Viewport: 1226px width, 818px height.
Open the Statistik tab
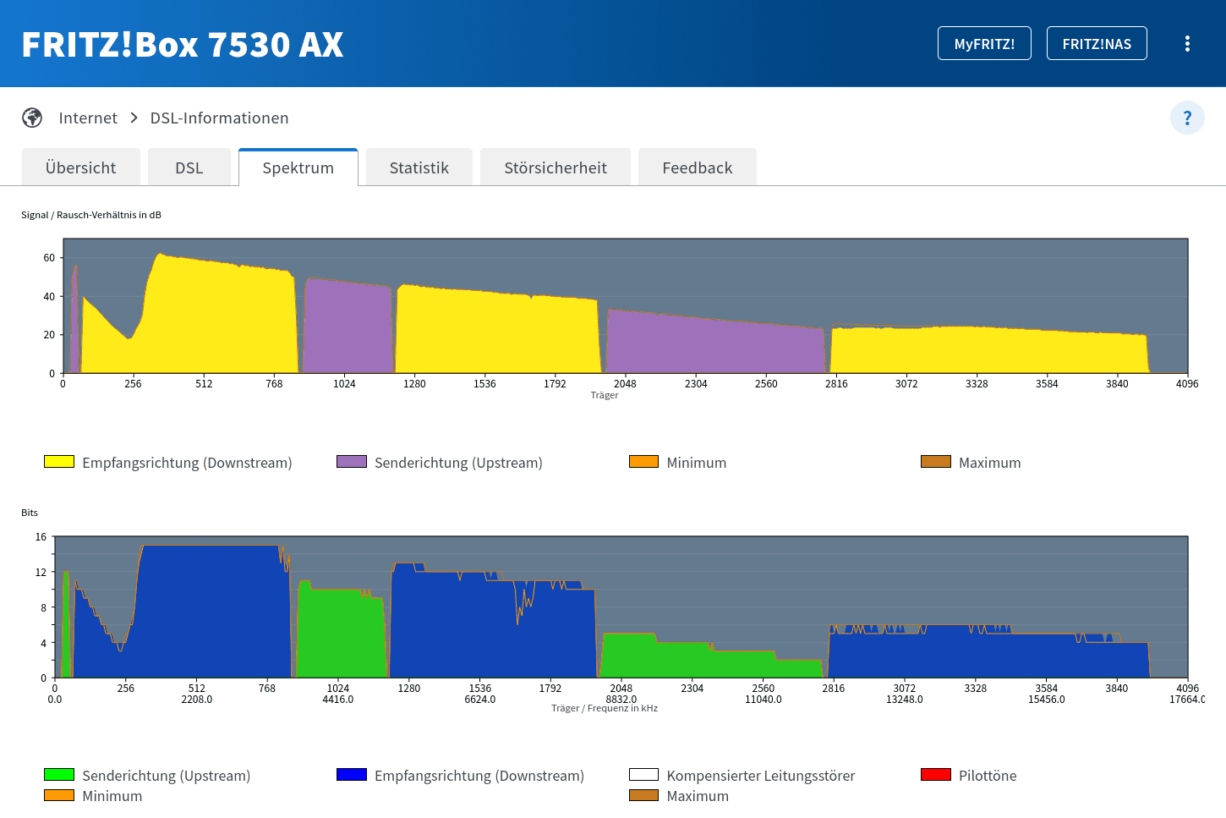(419, 167)
